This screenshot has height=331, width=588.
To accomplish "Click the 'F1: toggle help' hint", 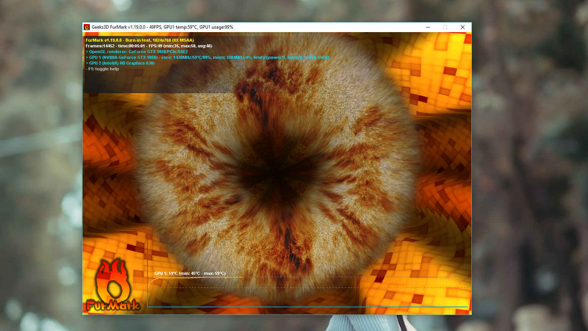I will pyautogui.click(x=102, y=69).
